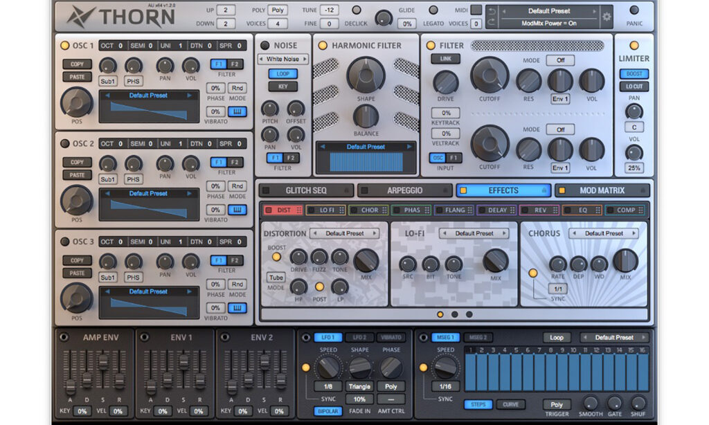Click the ENV 1 modulation source ring icon
This screenshot has width=709, height=425.
pos(144,337)
